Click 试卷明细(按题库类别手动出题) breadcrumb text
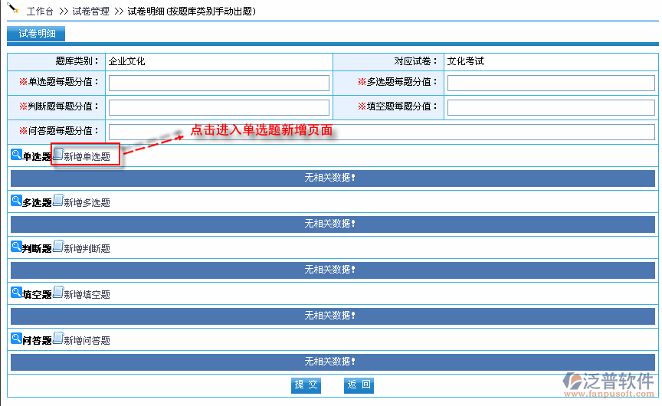 pos(192,11)
